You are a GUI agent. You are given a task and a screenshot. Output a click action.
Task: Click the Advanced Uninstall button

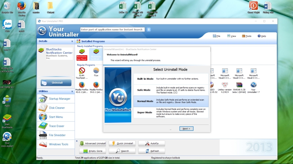tap(92, 143)
